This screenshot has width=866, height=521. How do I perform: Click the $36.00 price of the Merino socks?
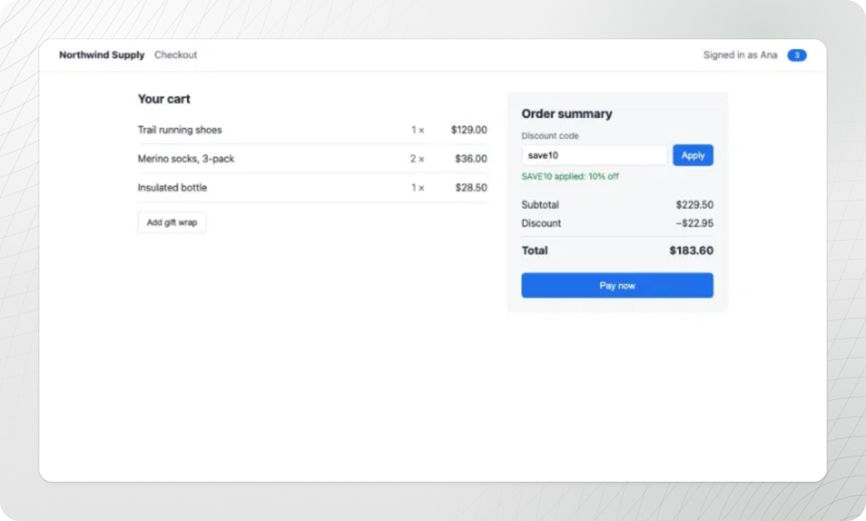pos(471,158)
